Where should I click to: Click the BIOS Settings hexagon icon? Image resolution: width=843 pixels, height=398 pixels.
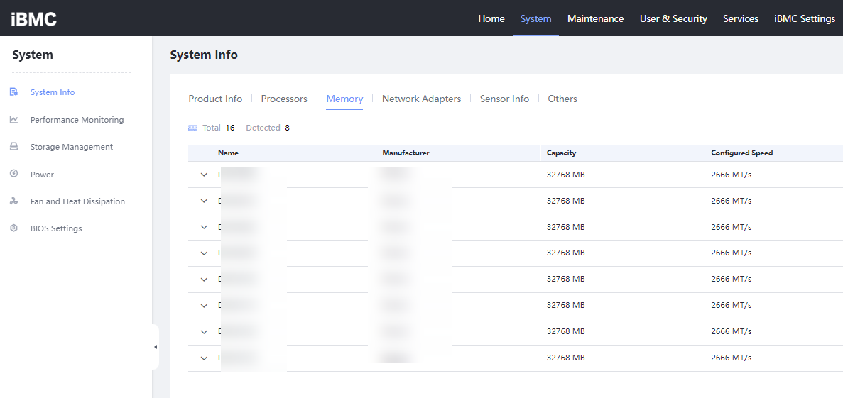point(14,228)
